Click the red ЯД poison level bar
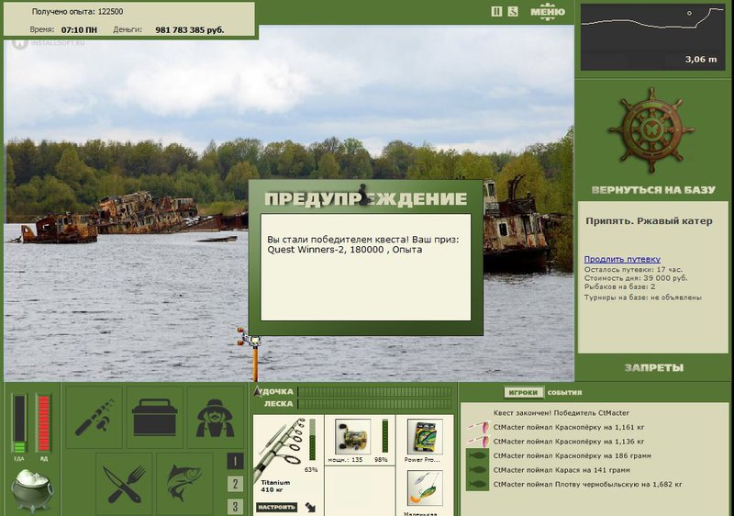This screenshot has width=734, height=516. tap(43, 424)
